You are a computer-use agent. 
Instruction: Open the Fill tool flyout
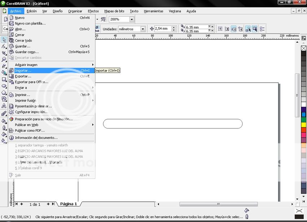(x=4, y=134)
